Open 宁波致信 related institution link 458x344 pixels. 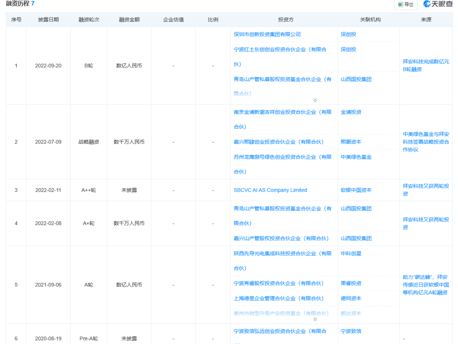coord(351,331)
